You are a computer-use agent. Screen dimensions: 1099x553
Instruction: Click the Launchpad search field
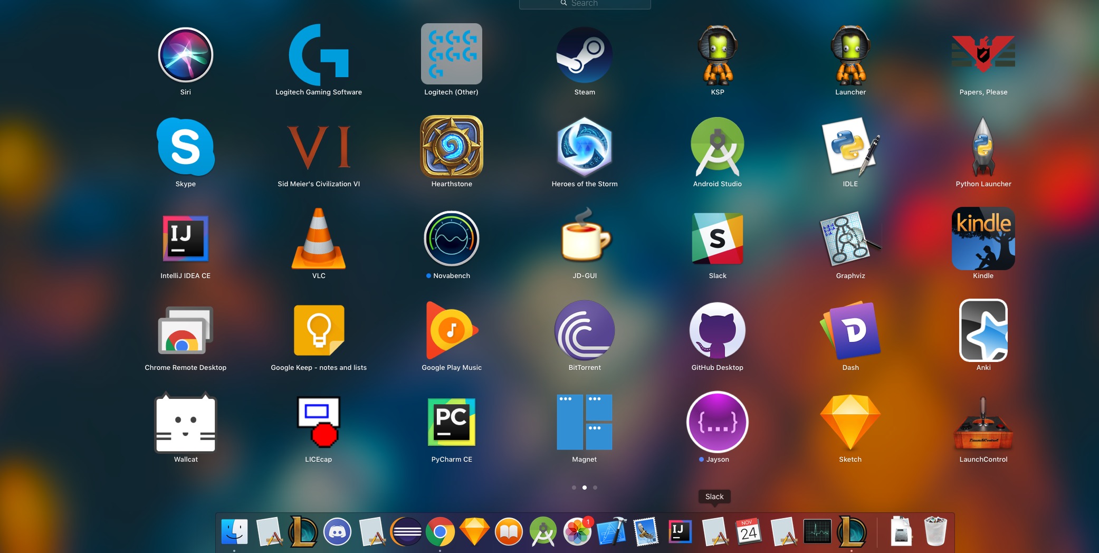point(585,3)
